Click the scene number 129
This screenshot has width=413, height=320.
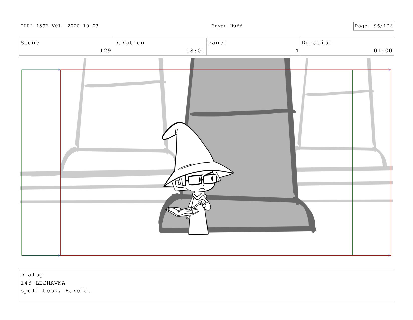pyautogui.click(x=105, y=51)
